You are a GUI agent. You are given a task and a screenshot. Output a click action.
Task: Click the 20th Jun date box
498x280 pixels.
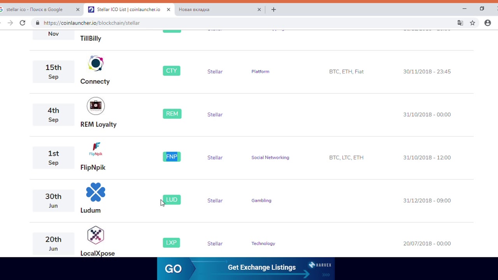(x=53, y=243)
